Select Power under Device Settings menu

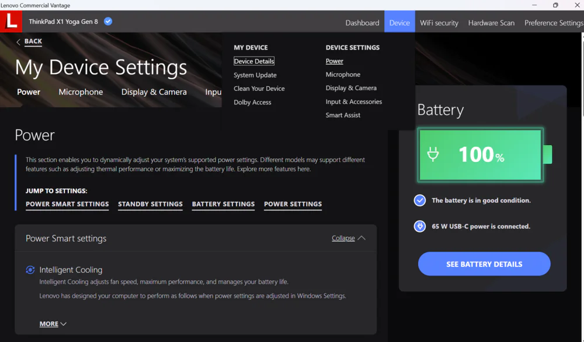[335, 61]
